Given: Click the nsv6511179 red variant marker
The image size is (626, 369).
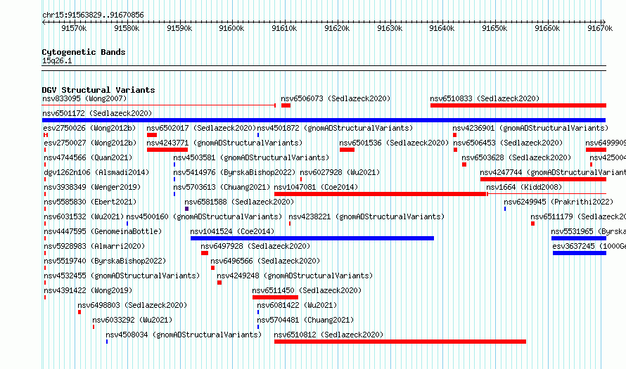Looking at the screenshot, I should (532, 224).
